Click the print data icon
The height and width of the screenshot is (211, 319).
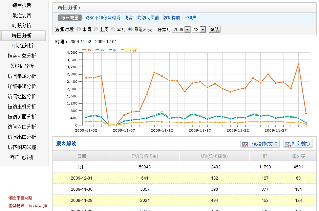287,144
